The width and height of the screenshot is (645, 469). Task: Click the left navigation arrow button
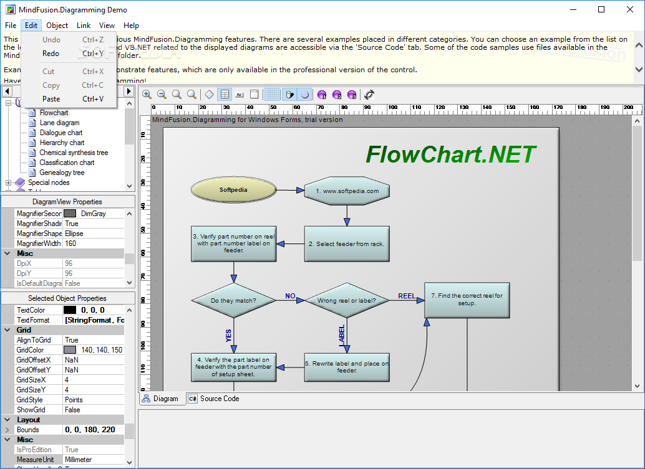point(7,91)
